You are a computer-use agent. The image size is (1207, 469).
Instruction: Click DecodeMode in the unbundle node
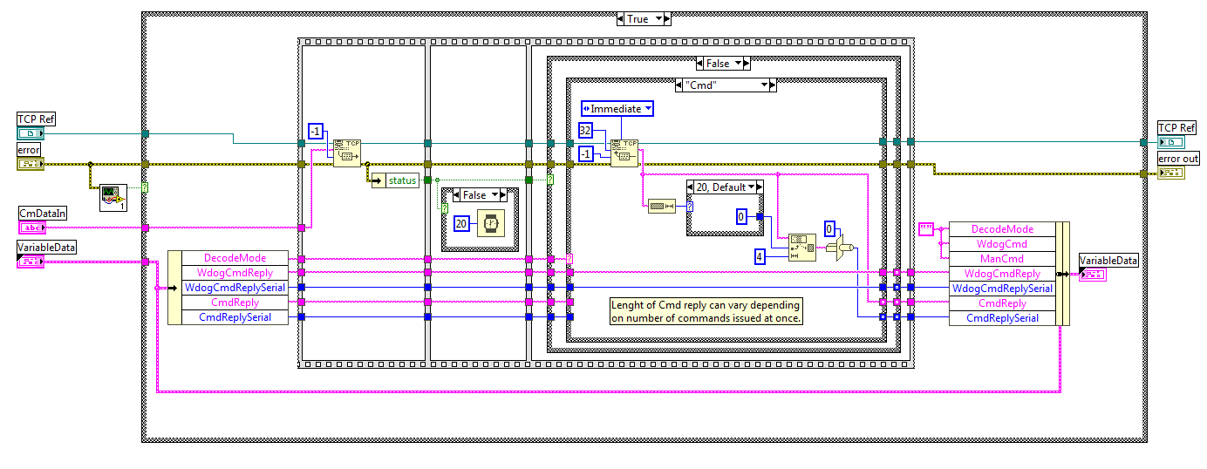tap(235, 258)
